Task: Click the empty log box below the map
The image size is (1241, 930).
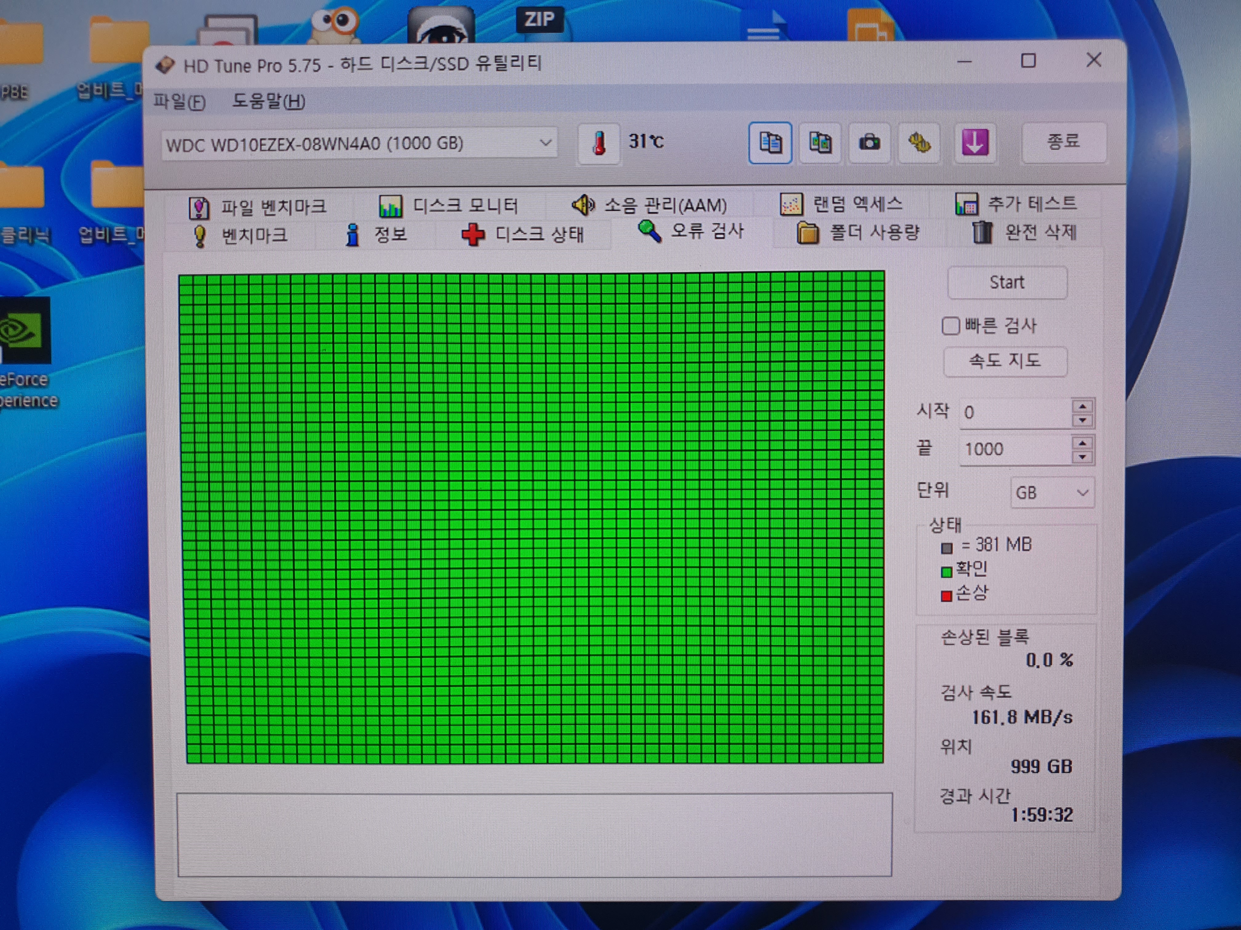Action: 534,834
